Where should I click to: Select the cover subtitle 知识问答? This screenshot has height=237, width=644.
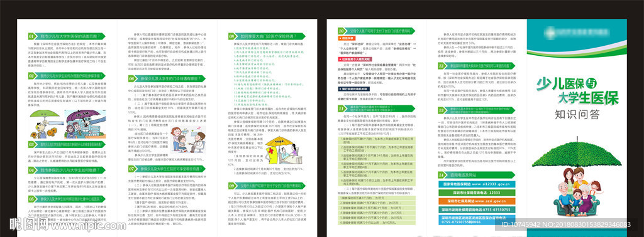tap(577, 114)
